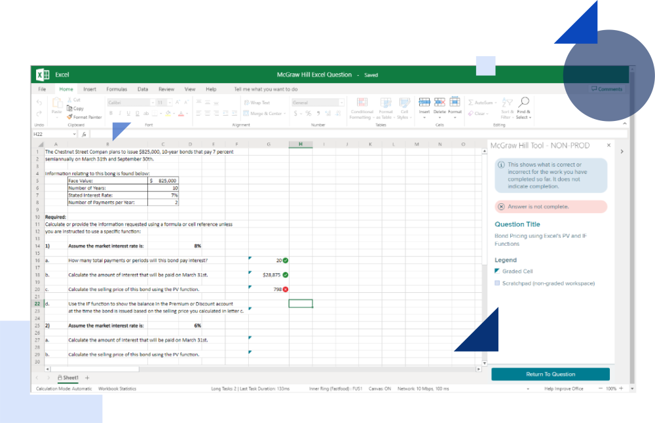Click the Redo arrow in the ribbon

coord(39,114)
